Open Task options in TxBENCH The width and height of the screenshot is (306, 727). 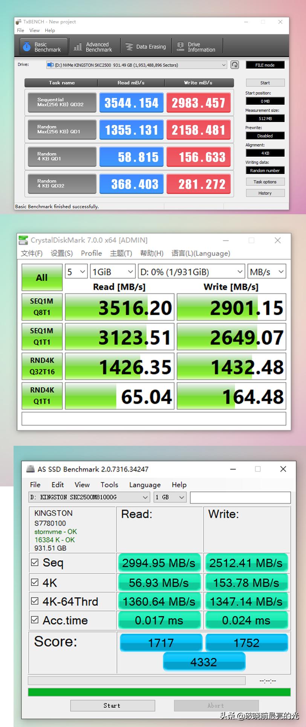click(265, 182)
